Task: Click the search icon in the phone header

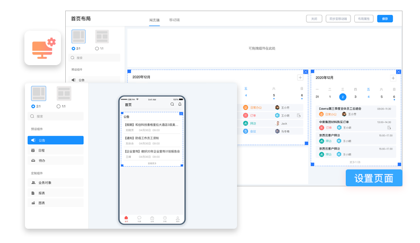Action: 172,105
